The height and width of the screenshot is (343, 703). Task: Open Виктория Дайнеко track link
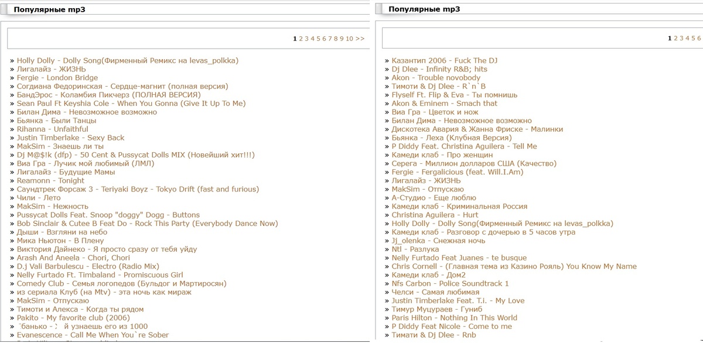click(x=107, y=249)
